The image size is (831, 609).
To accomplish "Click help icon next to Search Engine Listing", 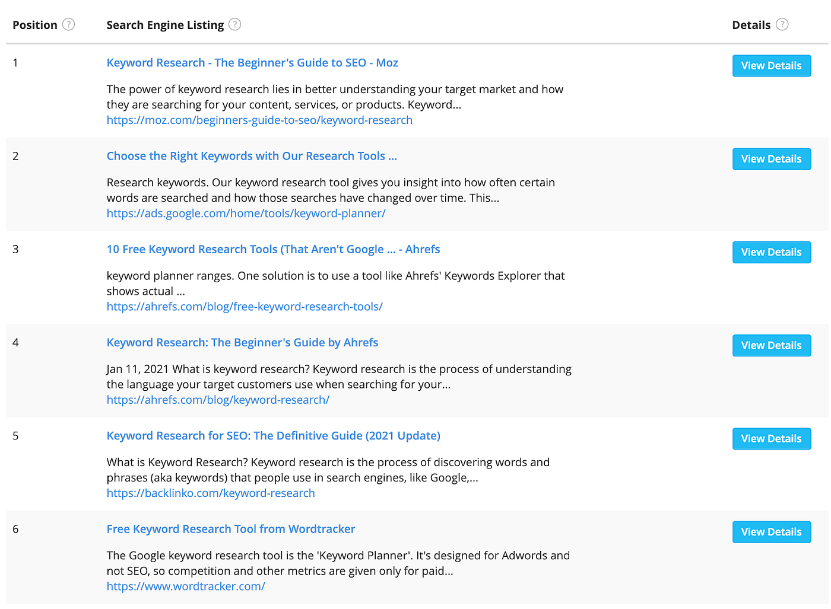I will [x=235, y=24].
